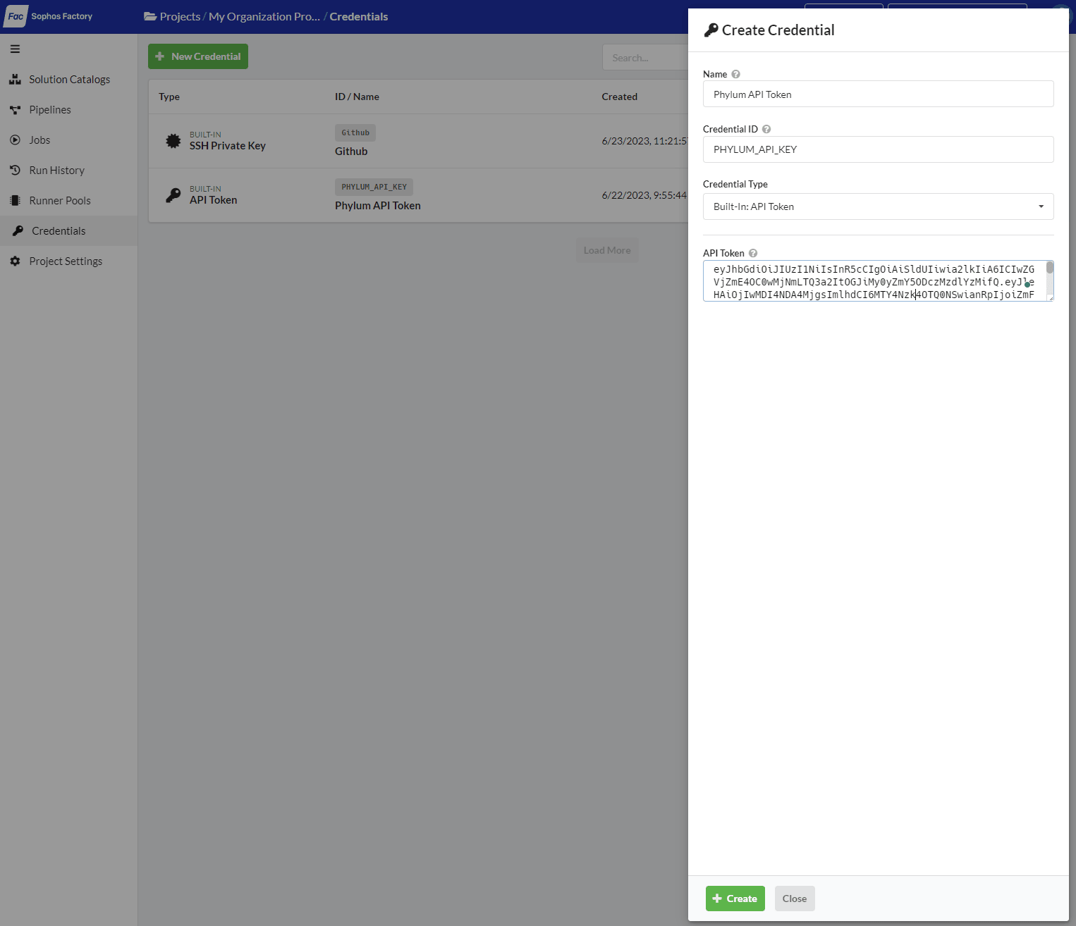Click the ID / Name column header
1076x926 pixels.
[357, 97]
